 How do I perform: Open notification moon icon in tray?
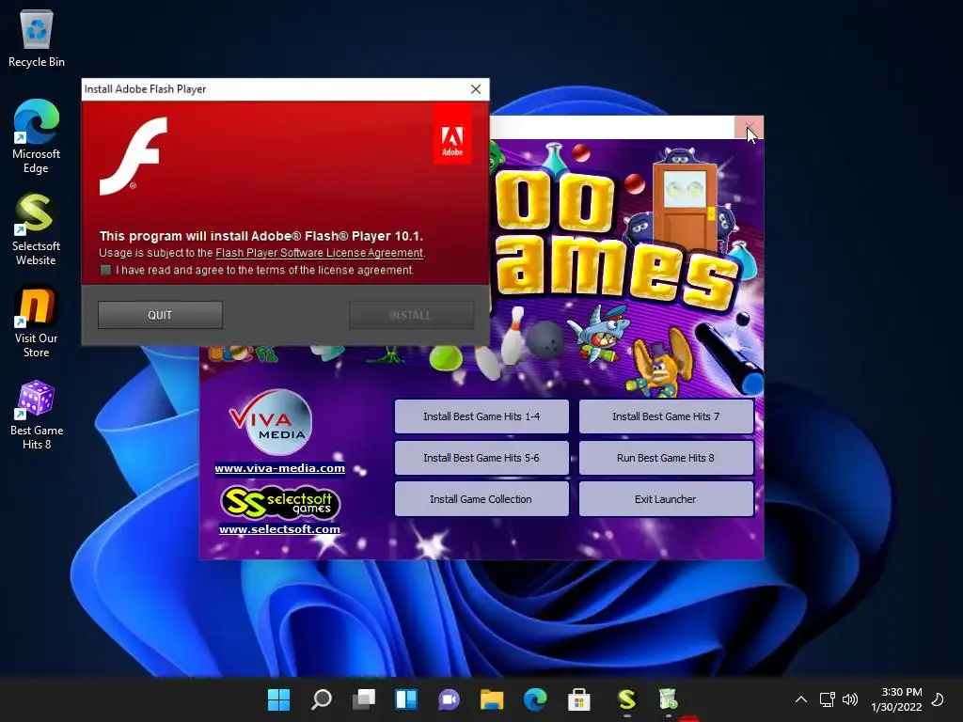pos(939,699)
